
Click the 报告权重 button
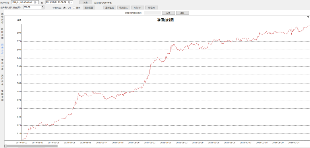tap(89, 8)
